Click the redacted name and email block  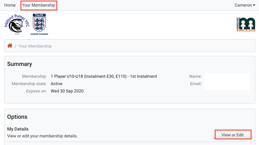pyautogui.click(x=227, y=82)
